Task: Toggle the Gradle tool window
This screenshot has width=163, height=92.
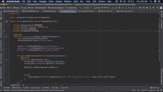Action: [161, 14]
